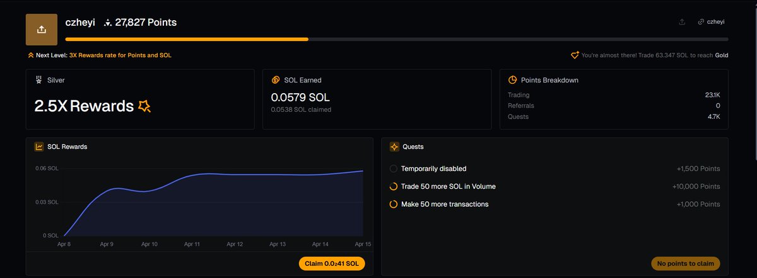Image resolution: width=757 pixels, height=278 pixels.
Task: Click the Apr 11 label on chart axis
Action: pos(192,243)
